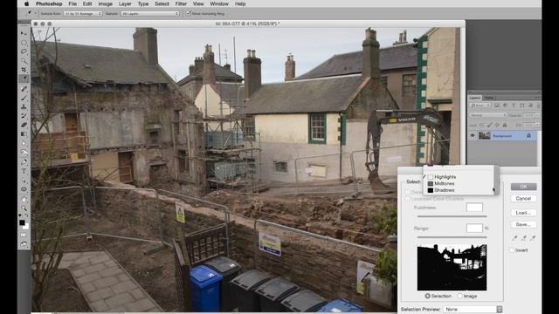This screenshot has width=559, height=314.
Task: Open the Selection Preview dropdown
Action: click(x=473, y=310)
